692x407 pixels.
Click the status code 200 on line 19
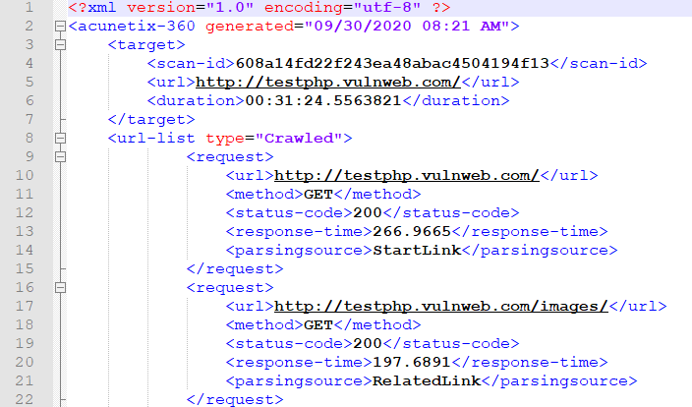[x=368, y=343]
